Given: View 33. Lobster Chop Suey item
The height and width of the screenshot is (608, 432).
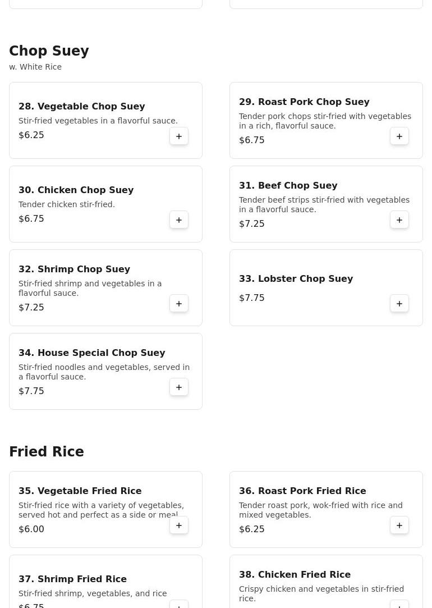Looking at the screenshot, I should coord(296,279).
